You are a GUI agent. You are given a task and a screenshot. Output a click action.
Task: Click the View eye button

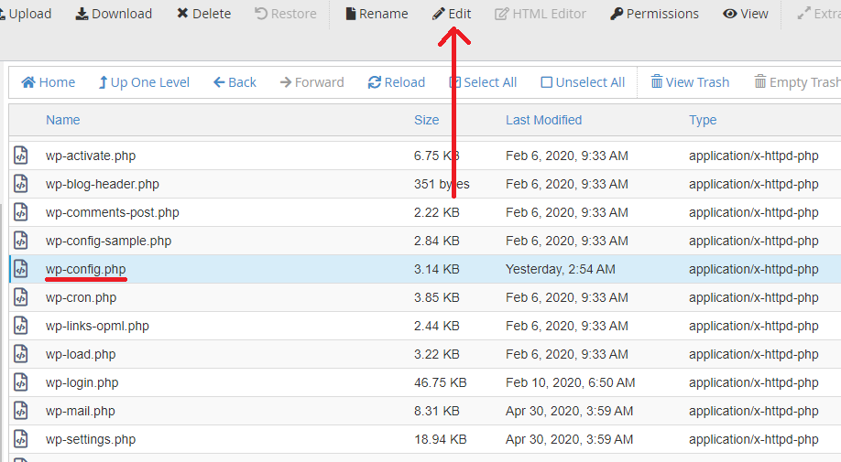click(x=745, y=14)
